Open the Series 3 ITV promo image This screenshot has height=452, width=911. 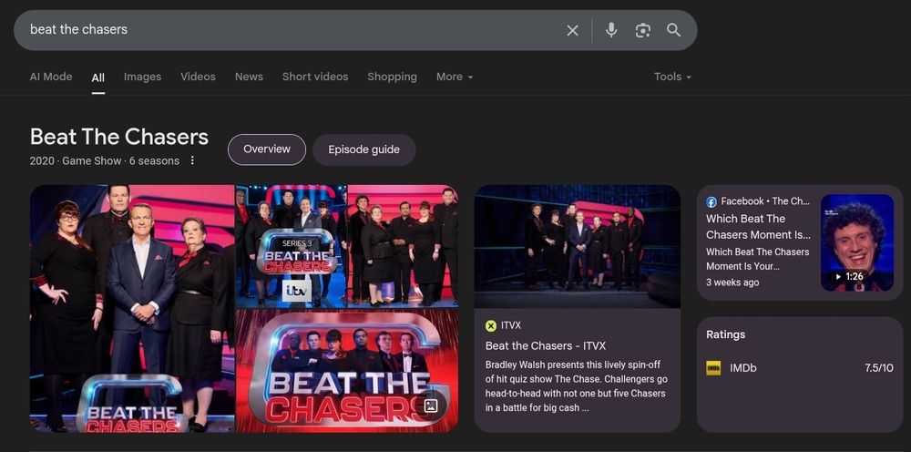291,246
